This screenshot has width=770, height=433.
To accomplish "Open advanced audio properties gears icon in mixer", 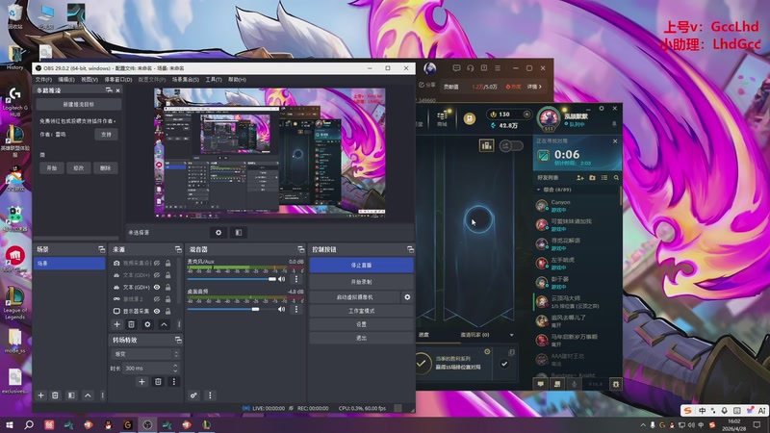I will point(193,395).
